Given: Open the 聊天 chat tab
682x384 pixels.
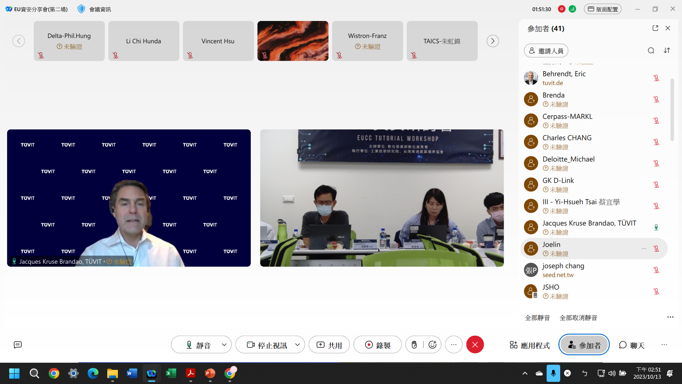Looking at the screenshot, I should 632,345.
